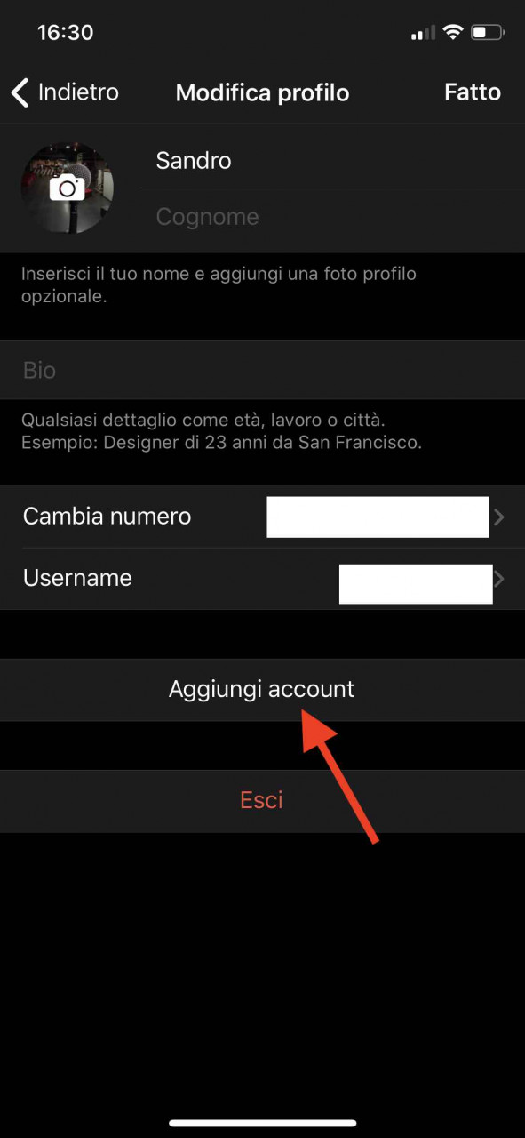Tap the 16:30 clock in status bar

coord(65,33)
